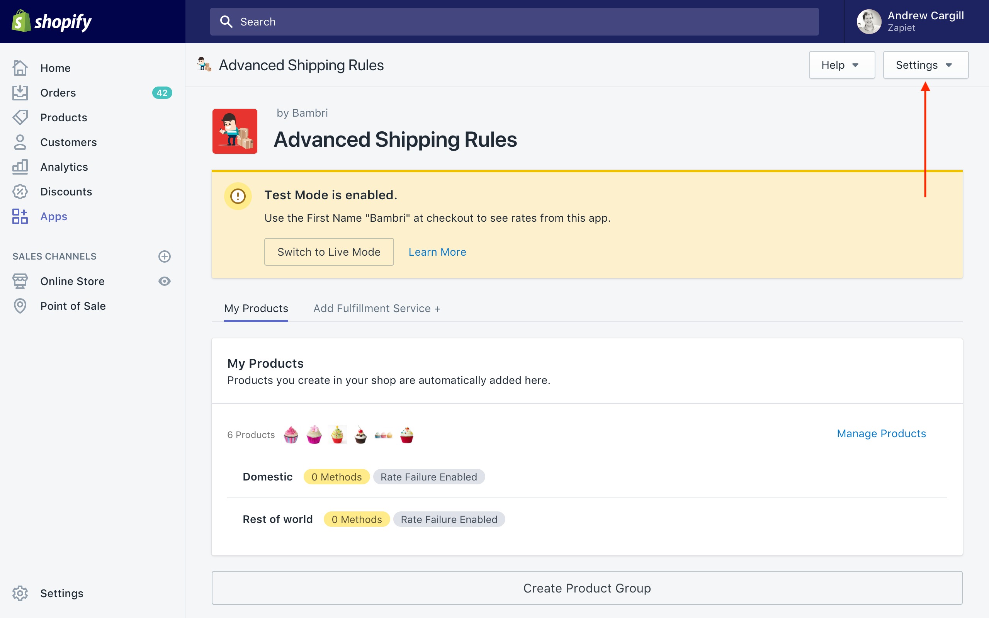Go to Orders in sidebar
Image resolution: width=989 pixels, height=618 pixels.
point(58,93)
